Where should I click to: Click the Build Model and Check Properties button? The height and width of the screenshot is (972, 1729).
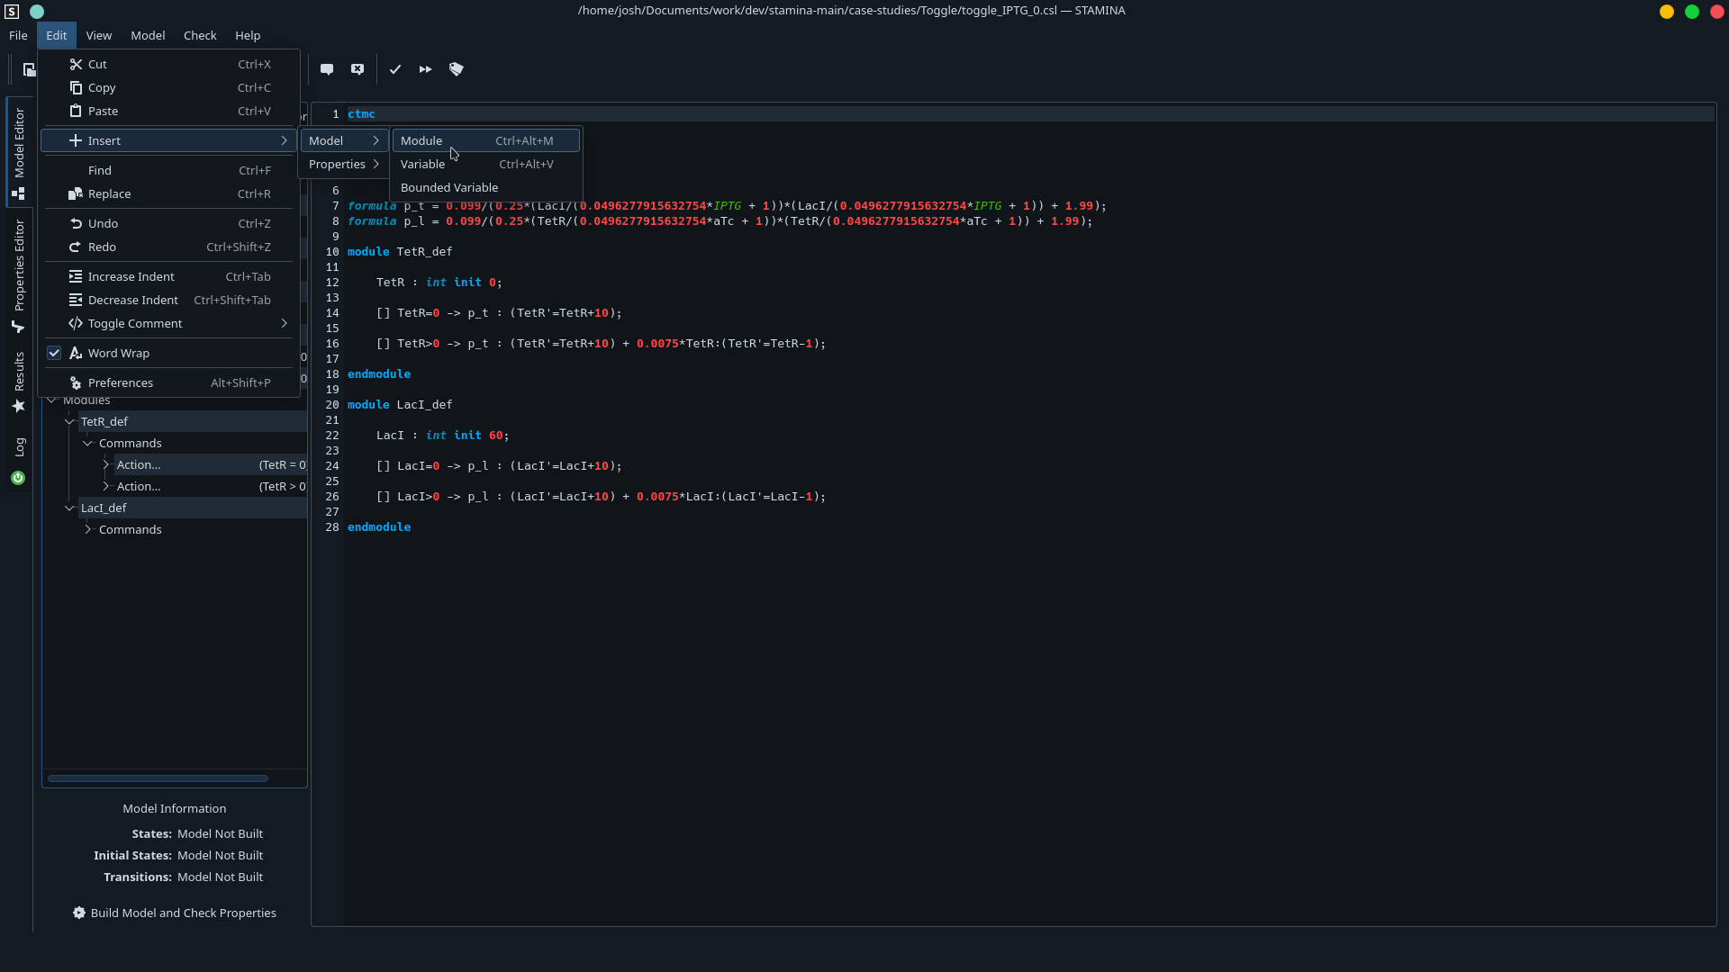pos(183,912)
